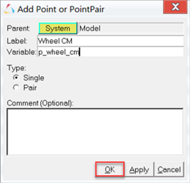Close the Add Point or PointPair dialog

[x=175, y=7]
